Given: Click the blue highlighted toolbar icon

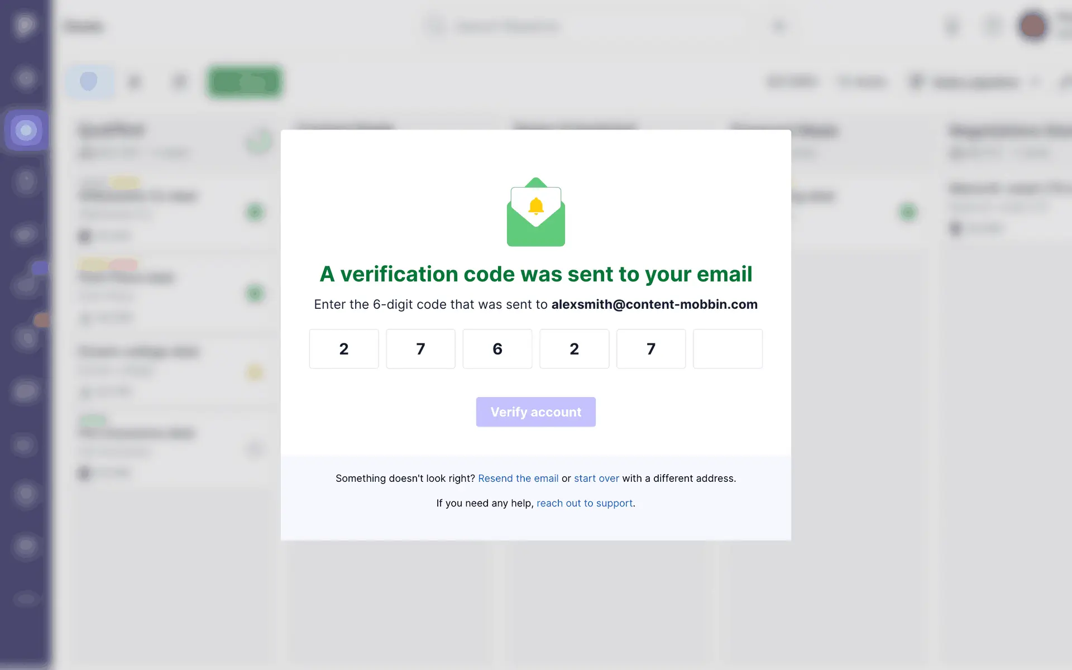Looking at the screenshot, I should pyautogui.click(x=89, y=82).
